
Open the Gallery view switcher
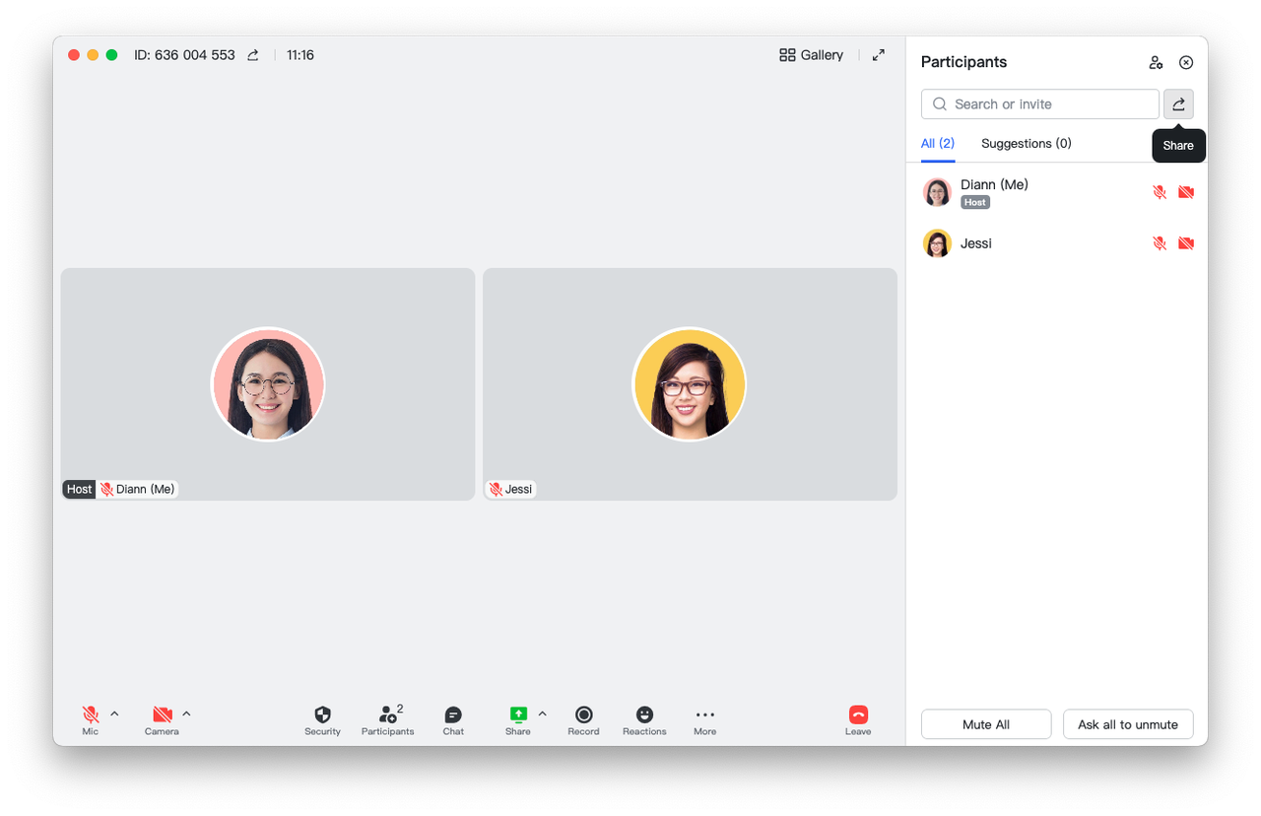point(811,55)
